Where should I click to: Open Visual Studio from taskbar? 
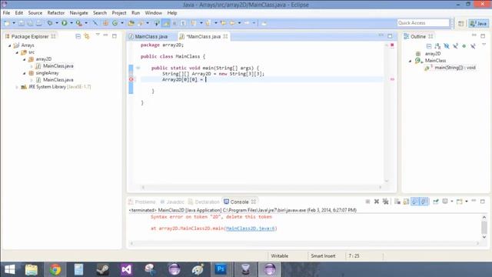tap(126, 269)
